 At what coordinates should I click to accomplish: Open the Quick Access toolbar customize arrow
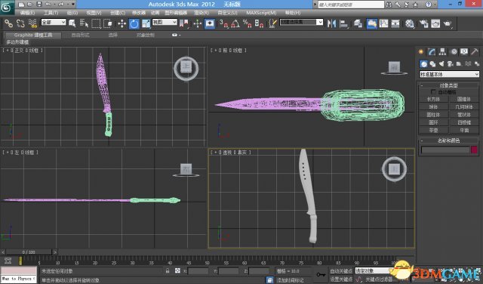pos(73,5)
